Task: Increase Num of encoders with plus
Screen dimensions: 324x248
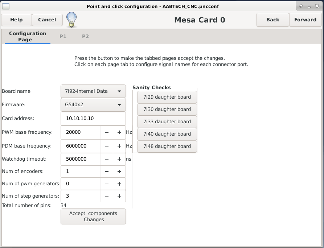Action: point(119,171)
